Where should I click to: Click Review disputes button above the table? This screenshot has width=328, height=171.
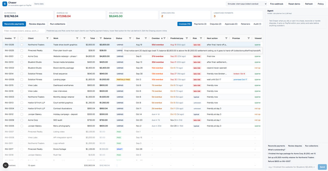point(37,24)
